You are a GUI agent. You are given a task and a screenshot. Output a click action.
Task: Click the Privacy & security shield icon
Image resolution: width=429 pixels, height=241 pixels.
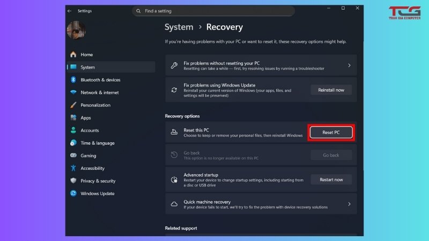tap(73, 180)
